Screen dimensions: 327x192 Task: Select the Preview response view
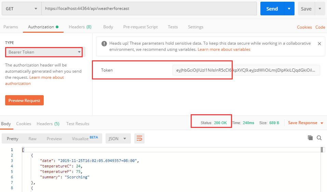(x=54, y=138)
